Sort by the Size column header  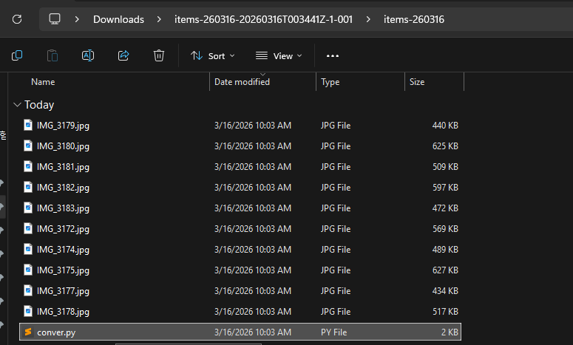(x=417, y=82)
